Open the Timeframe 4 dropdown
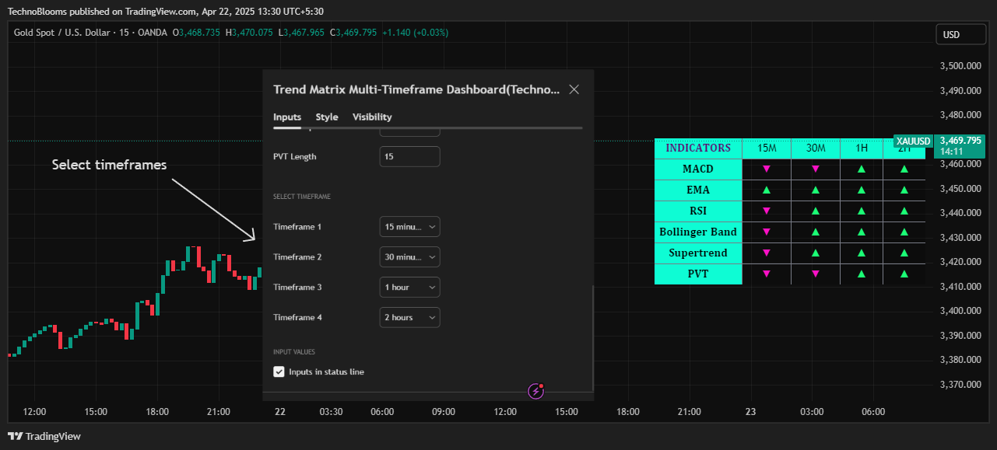Viewport: 997px width, 450px height. coord(409,318)
